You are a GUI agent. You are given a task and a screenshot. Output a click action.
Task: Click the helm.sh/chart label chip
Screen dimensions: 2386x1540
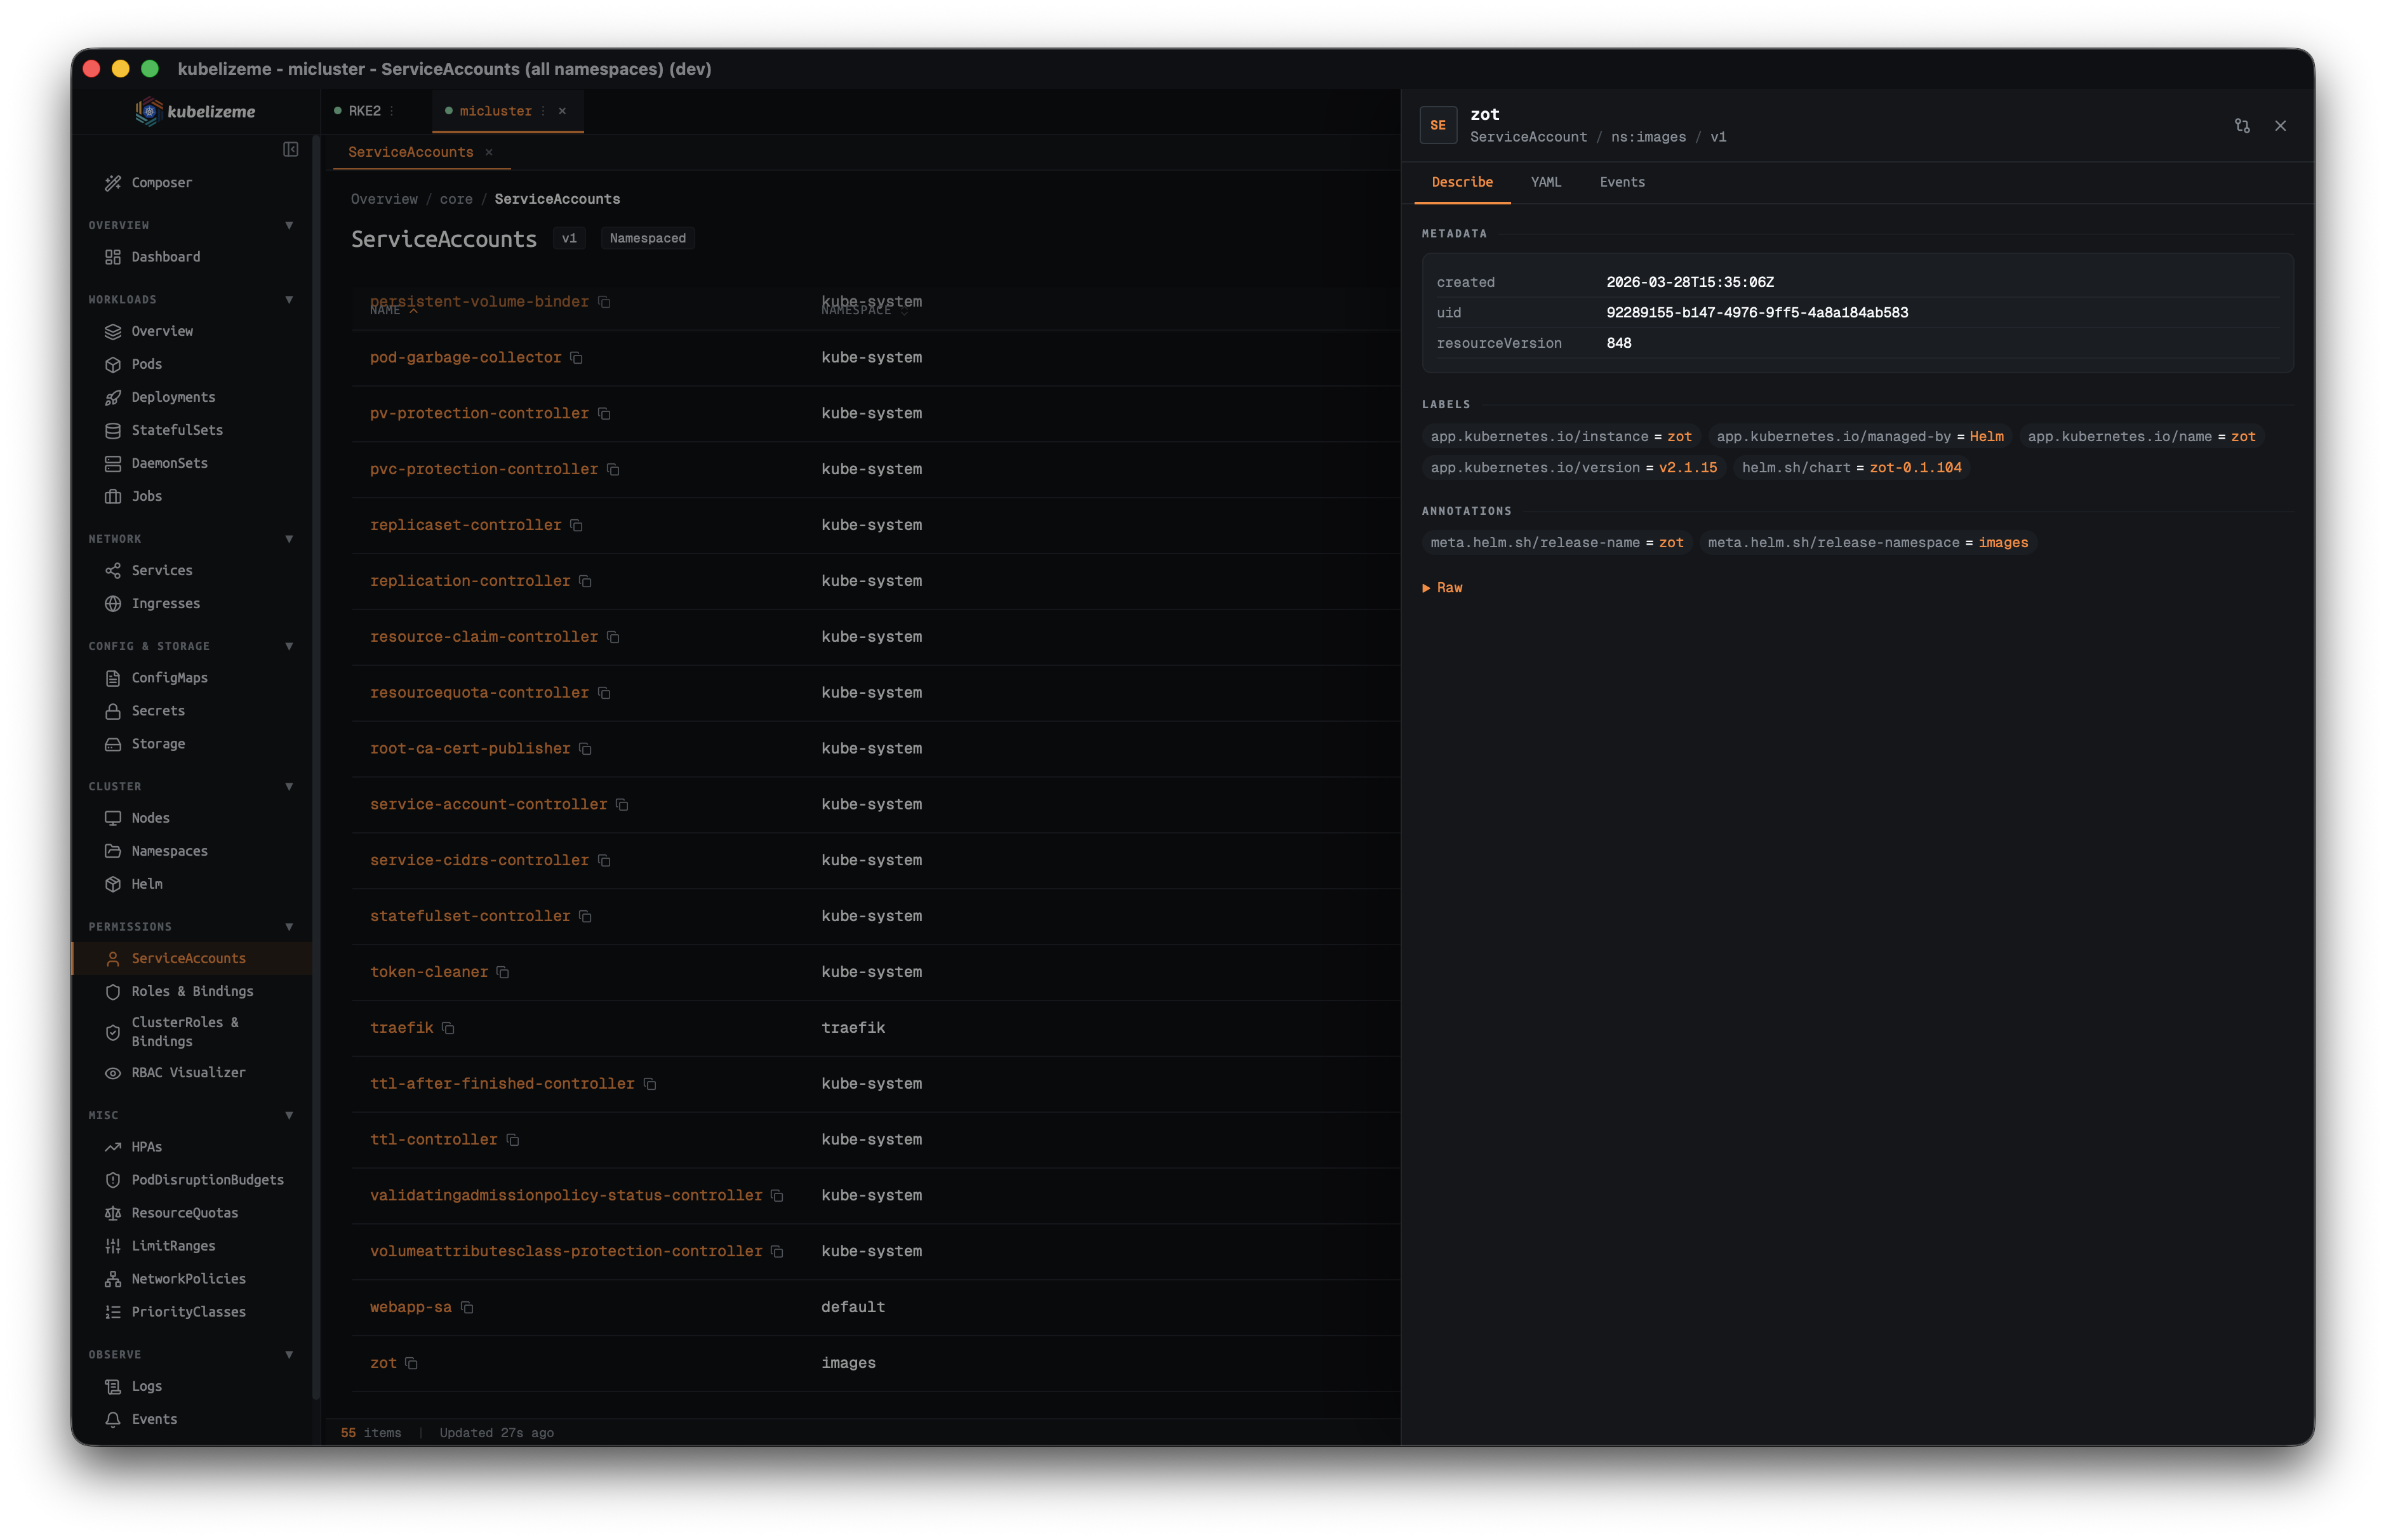click(x=1851, y=468)
